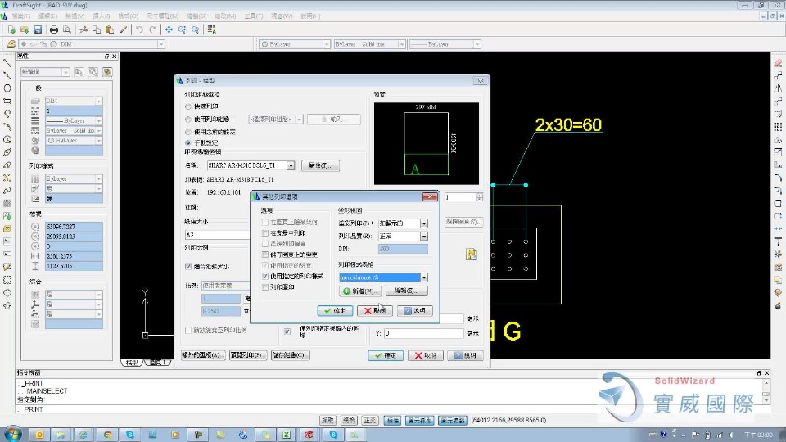Click 確定 in the additional options dialog
The height and width of the screenshot is (442, 786).
coord(334,311)
